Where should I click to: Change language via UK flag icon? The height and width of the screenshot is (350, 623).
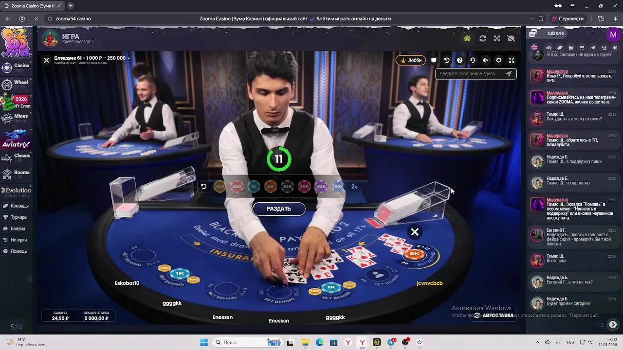coord(534,48)
